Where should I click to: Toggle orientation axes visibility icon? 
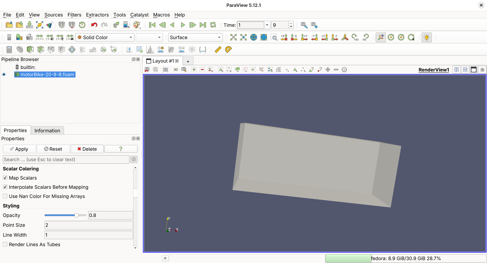click(x=380, y=37)
